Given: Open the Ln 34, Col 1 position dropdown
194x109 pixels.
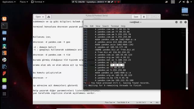Looking at the screenshot, I should (x=144, y=102).
